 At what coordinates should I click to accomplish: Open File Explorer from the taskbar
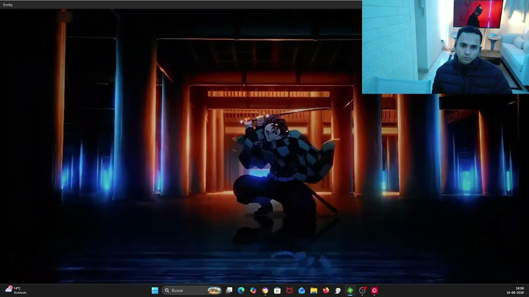pyautogui.click(x=314, y=290)
